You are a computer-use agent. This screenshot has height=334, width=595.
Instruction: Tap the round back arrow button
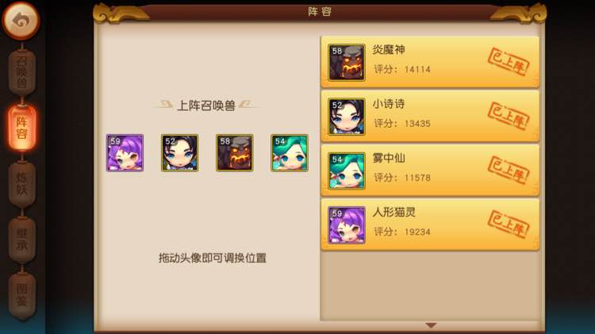(x=21, y=21)
